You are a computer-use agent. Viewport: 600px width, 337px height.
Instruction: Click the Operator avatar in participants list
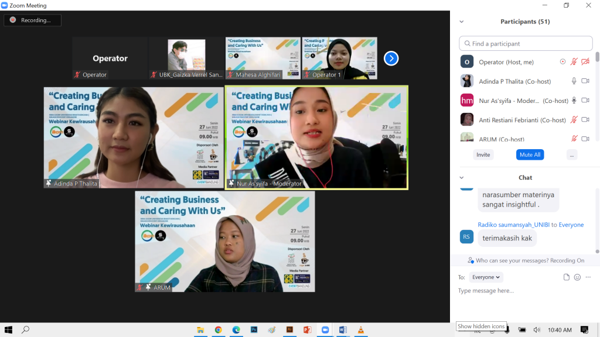[x=467, y=61]
